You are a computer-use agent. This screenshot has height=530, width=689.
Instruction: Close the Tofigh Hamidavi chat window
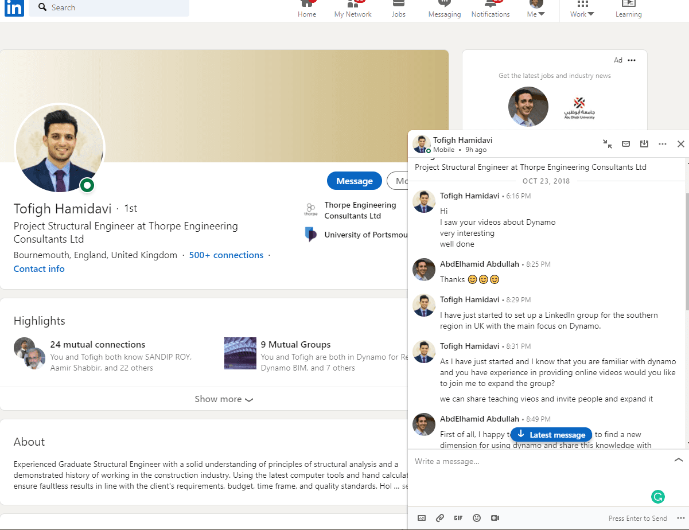[x=681, y=144]
